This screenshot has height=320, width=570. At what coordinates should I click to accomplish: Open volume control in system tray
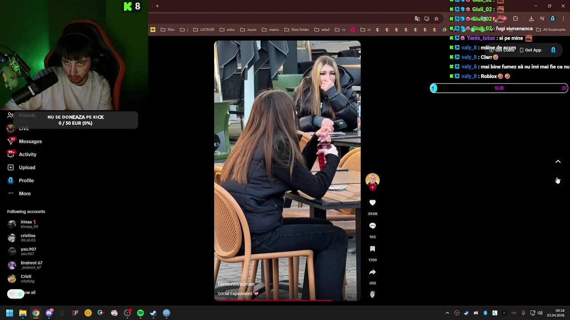pyautogui.click(x=540, y=313)
